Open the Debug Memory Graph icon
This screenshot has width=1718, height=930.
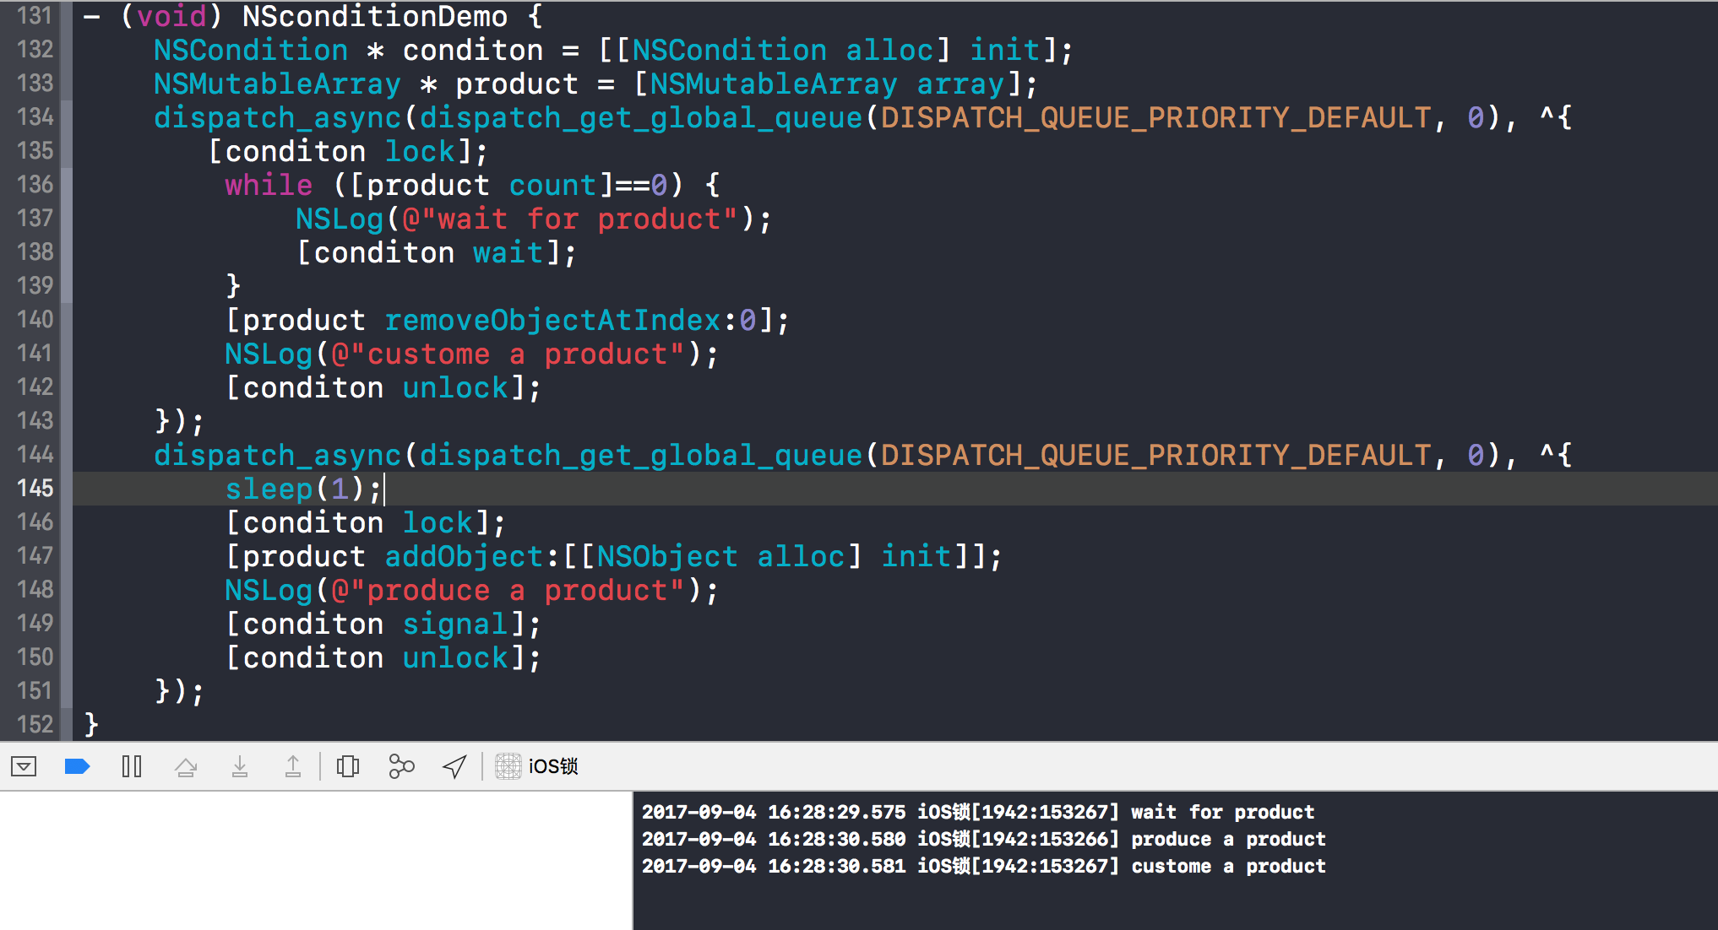[401, 766]
